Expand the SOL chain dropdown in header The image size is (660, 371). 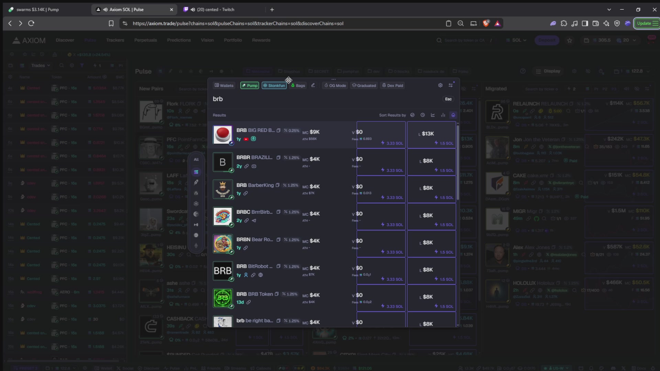(x=516, y=40)
